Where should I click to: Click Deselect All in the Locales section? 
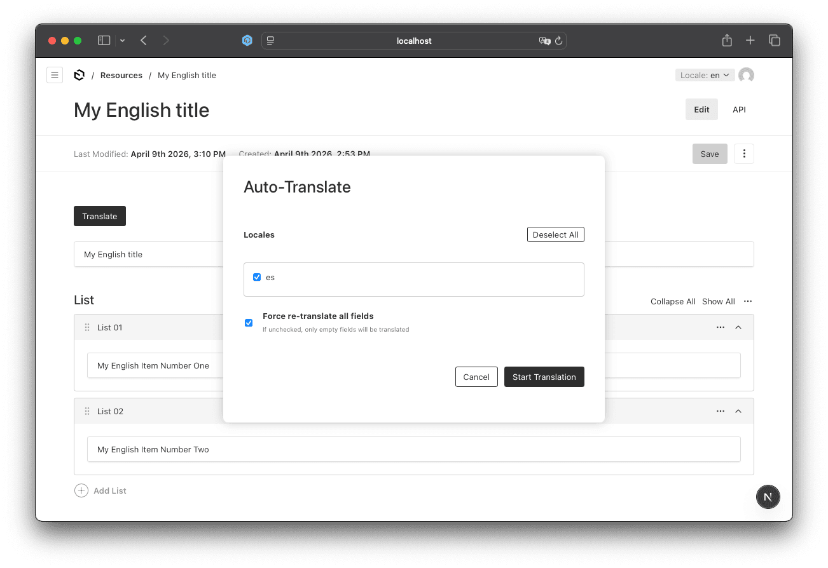(555, 234)
